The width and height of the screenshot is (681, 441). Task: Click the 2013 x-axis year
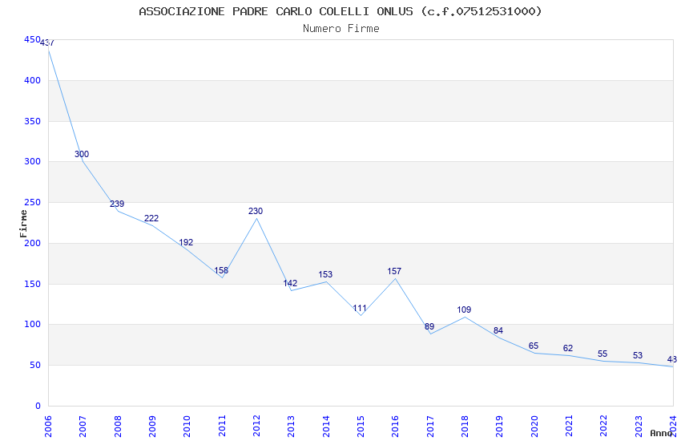(291, 427)
